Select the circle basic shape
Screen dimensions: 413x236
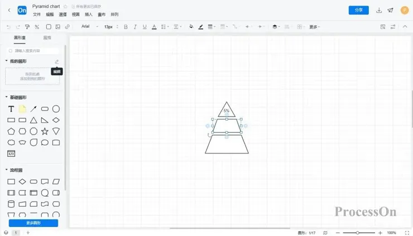(56, 109)
